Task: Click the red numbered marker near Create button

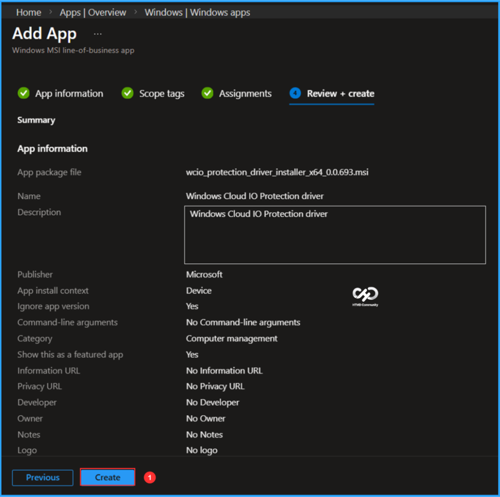Action: coord(150,477)
